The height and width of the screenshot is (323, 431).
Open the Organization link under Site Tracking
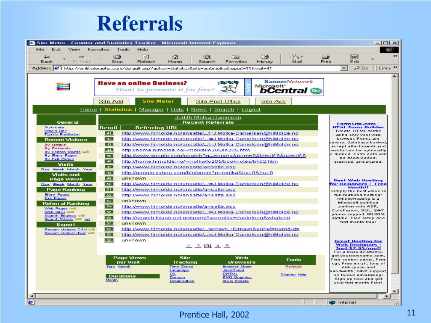click(x=182, y=281)
